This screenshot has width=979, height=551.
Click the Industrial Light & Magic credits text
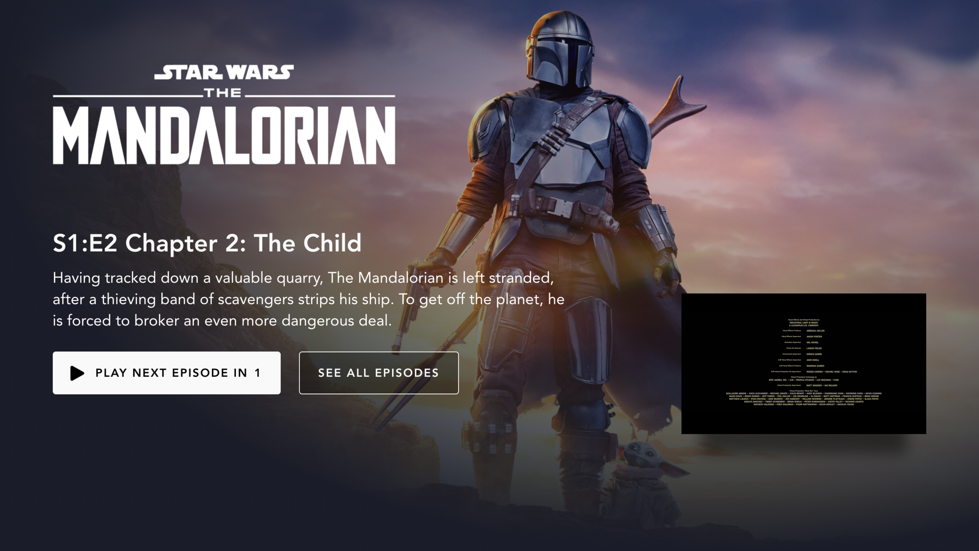803,322
